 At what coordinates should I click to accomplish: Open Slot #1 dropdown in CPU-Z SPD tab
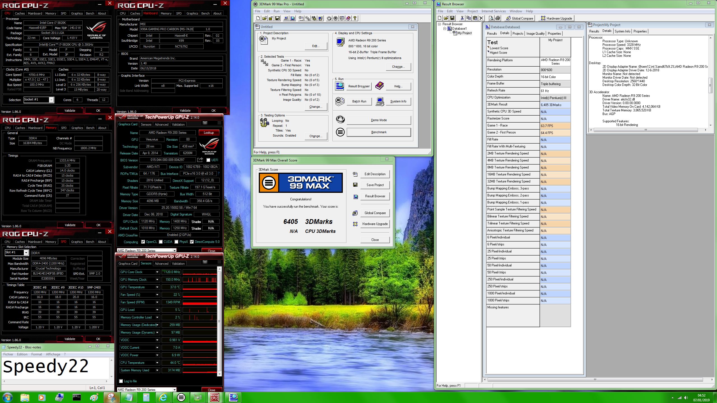[x=26, y=252]
